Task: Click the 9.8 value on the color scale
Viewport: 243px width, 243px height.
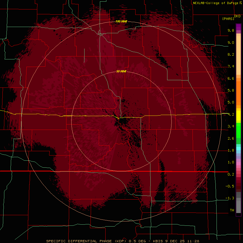Action: click(231, 30)
